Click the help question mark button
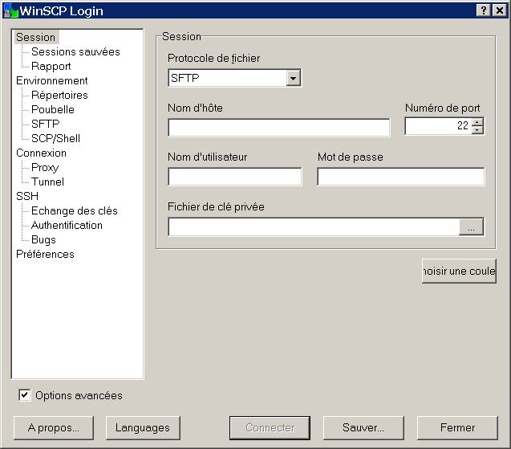The image size is (511, 449). tap(485, 10)
